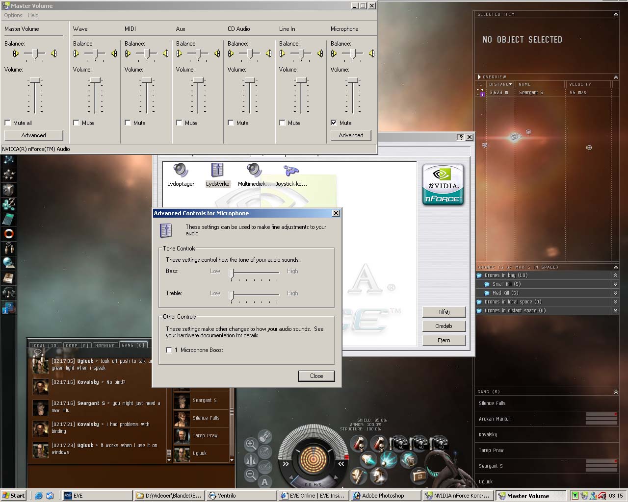Enable the Microphone Boost checkbox

click(x=169, y=350)
